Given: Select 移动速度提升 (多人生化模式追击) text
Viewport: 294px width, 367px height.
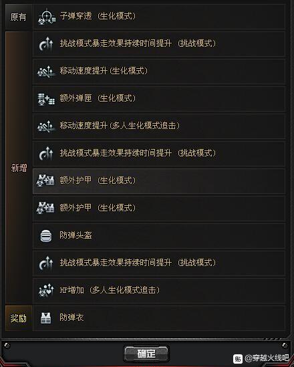Looking at the screenshot, I should click(120, 126).
